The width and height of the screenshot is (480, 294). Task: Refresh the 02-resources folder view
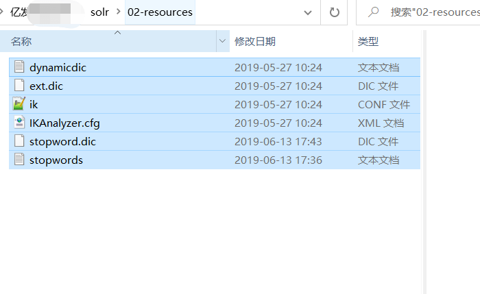click(335, 12)
